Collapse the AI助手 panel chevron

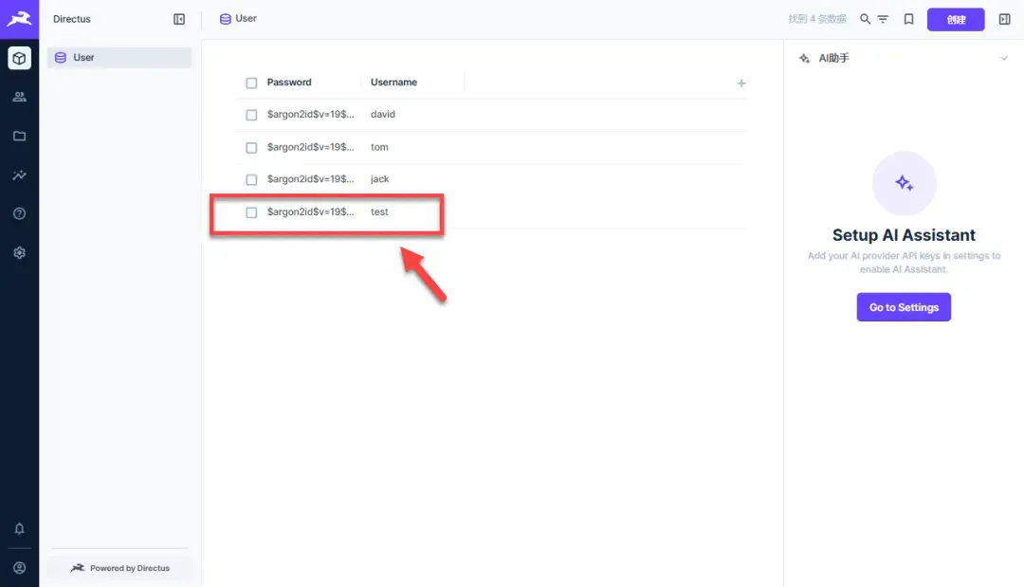pos(1004,58)
